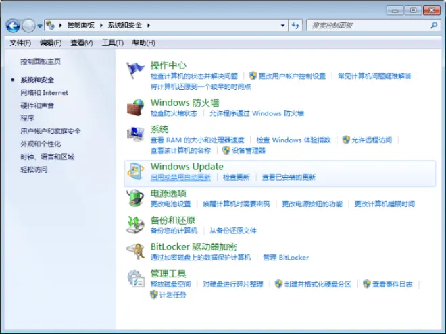Select 时钟、语言和区域 in sidebar
Viewport: 446px width, 334px height.
[47, 157]
